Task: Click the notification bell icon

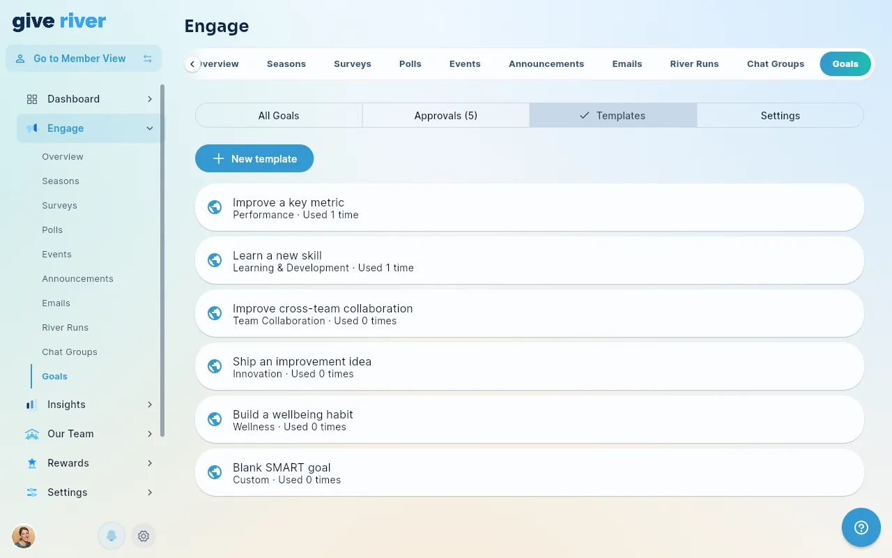Action: click(111, 536)
